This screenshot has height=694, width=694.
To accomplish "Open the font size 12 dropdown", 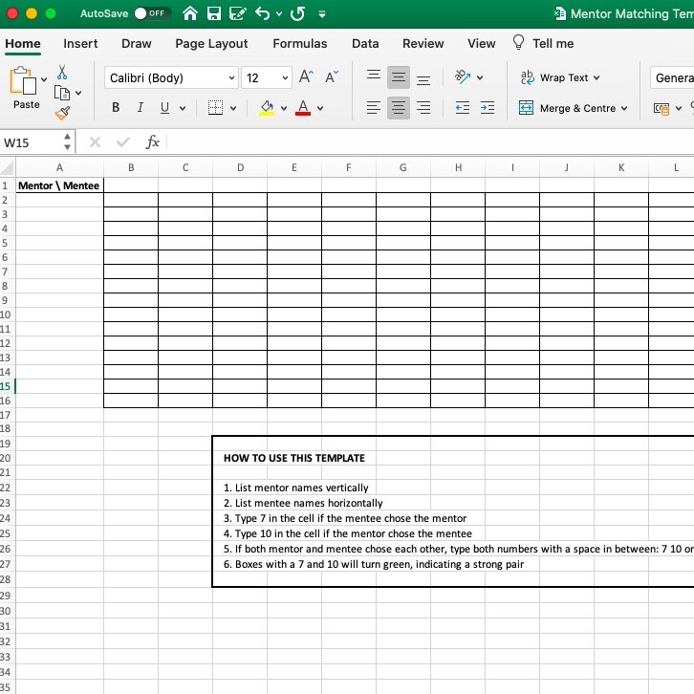I will [x=267, y=77].
